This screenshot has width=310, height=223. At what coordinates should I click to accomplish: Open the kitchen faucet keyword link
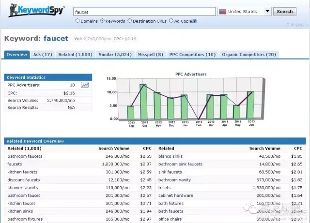21,204
